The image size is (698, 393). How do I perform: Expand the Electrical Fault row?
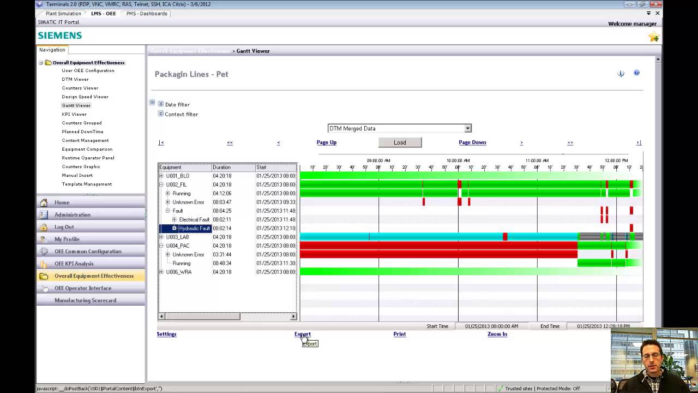tap(174, 219)
